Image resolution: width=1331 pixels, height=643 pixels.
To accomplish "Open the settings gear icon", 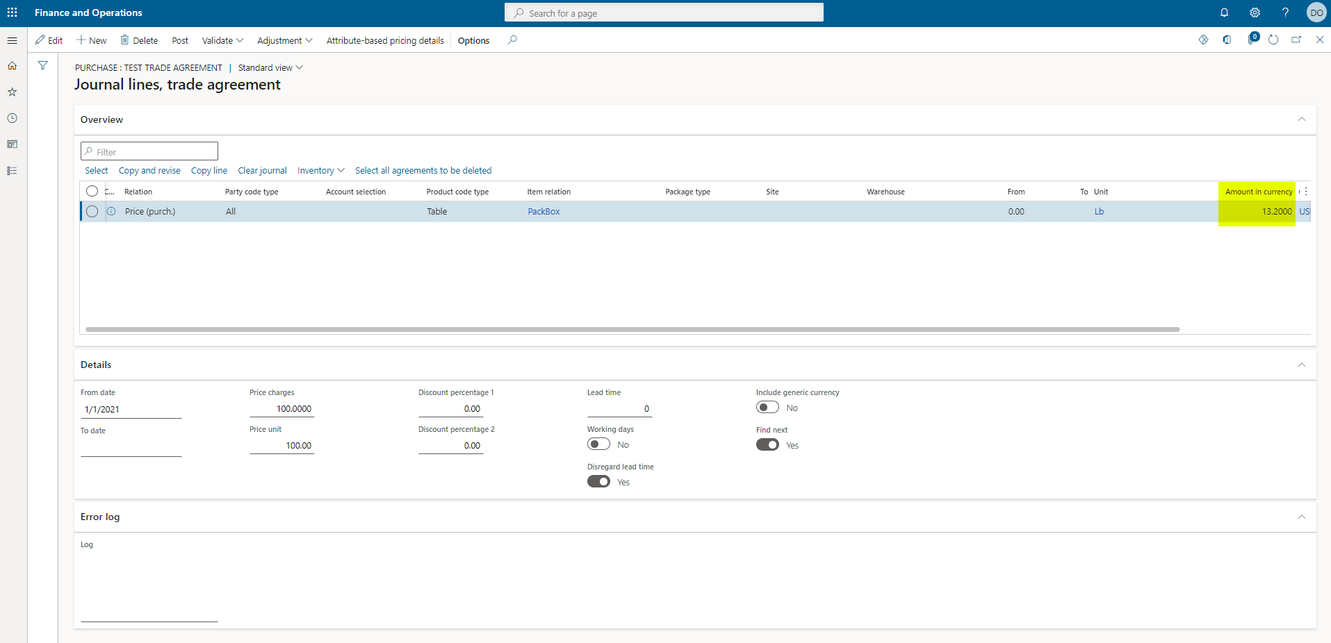I will click(1255, 12).
